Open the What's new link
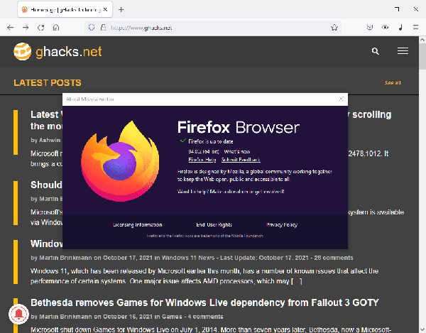The height and width of the screenshot is (333, 426). pos(237,151)
